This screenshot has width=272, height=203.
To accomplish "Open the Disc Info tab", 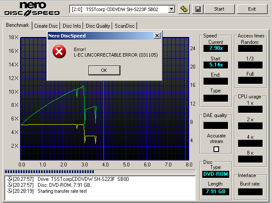I will click(x=72, y=26).
